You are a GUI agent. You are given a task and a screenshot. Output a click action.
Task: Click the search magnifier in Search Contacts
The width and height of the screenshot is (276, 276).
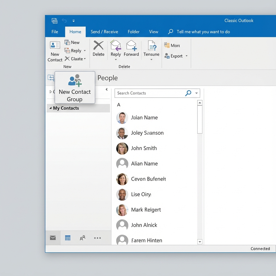click(188, 93)
